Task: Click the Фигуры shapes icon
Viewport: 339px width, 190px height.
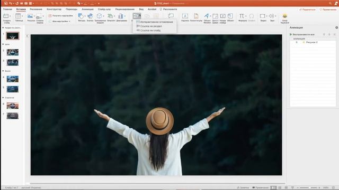Action: point(81,16)
